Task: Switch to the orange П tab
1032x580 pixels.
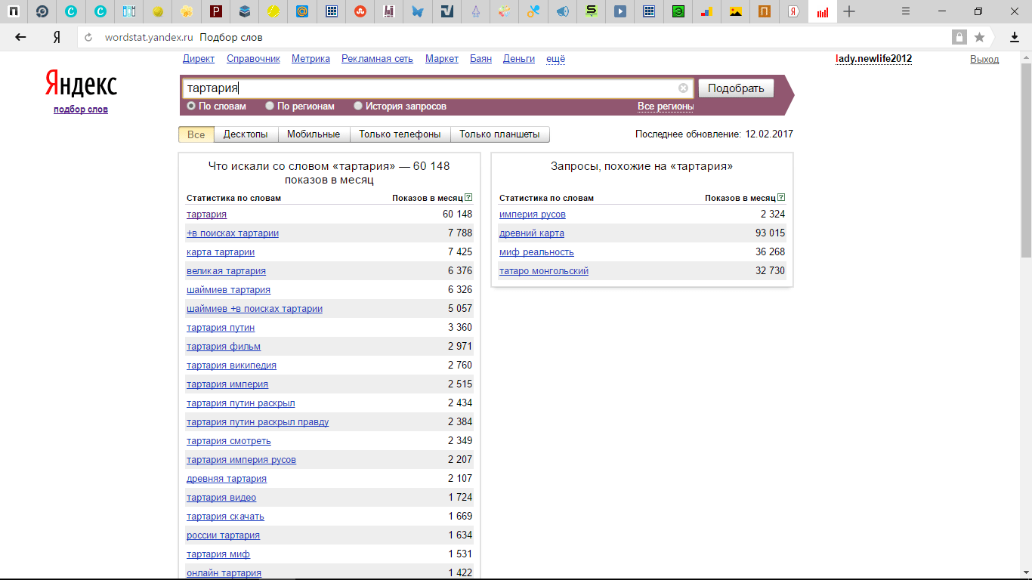Action: tap(765, 11)
